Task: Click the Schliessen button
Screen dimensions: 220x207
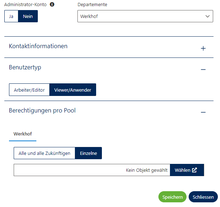Action: coord(203,197)
